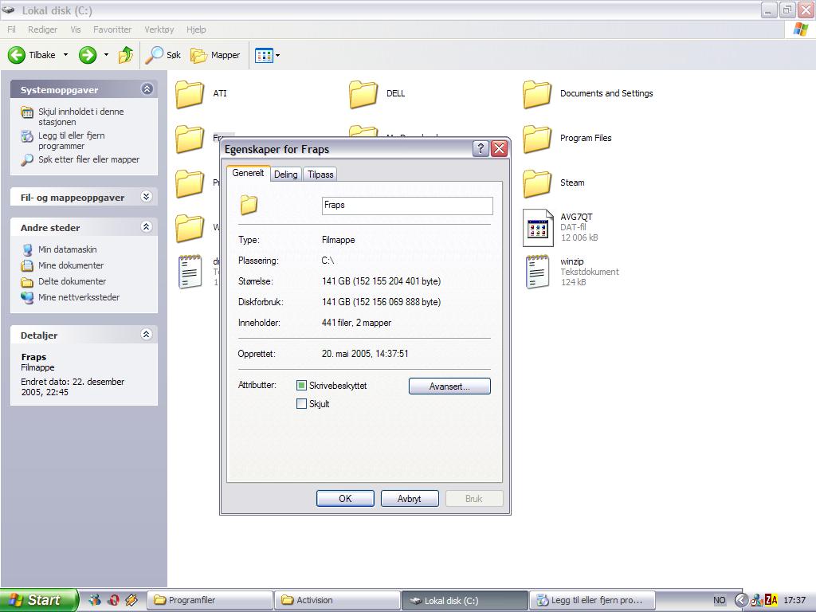Click Skjul innholdet i denne stasjonen

(x=80, y=116)
